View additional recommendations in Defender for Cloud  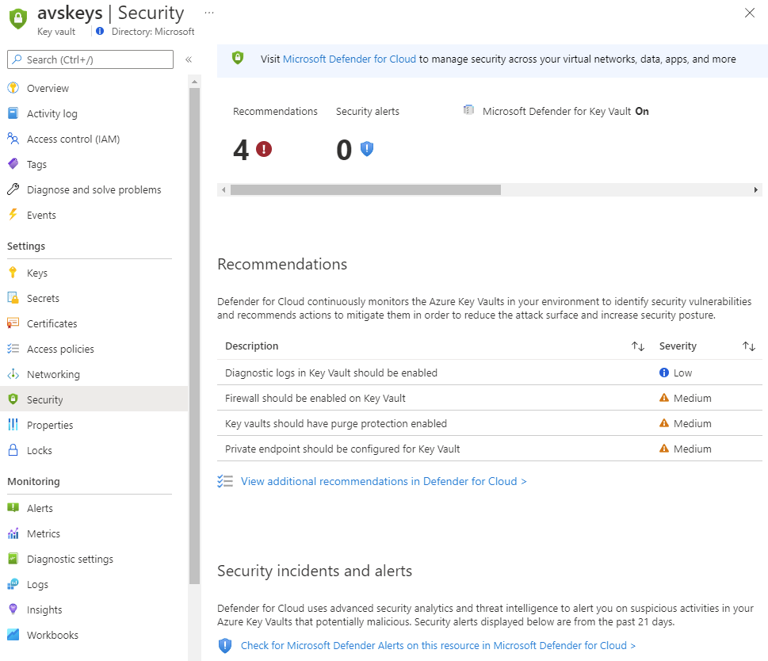[384, 481]
